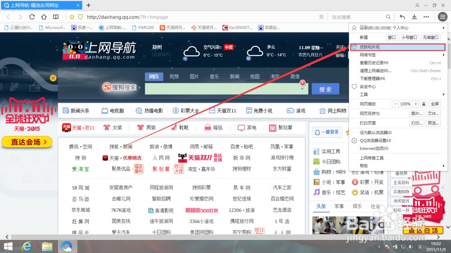Open a 无痕窗口 incognito window
The image size is (451, 253).
click(431, 37)
